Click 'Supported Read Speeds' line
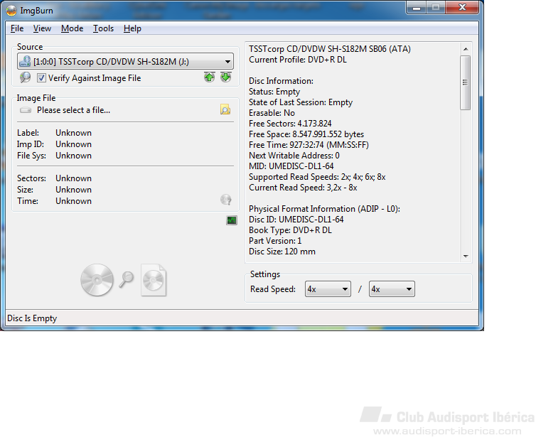The height and width of the screenshot is (437, 536). pyautogui.click(x=317, y=177)
